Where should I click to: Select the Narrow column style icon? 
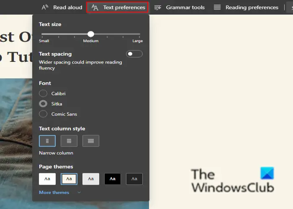47,141
